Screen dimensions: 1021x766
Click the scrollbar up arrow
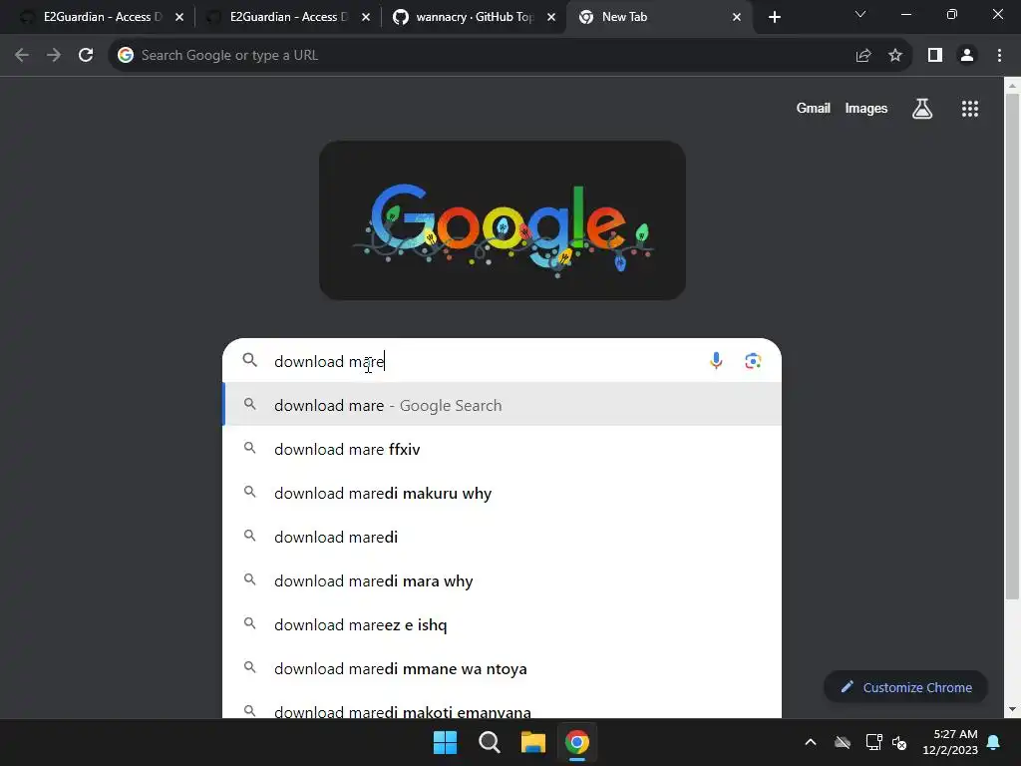coord(1012,86)
